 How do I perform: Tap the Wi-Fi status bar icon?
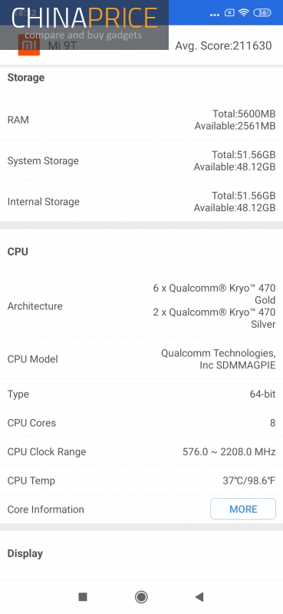click(x=243, y=12)
